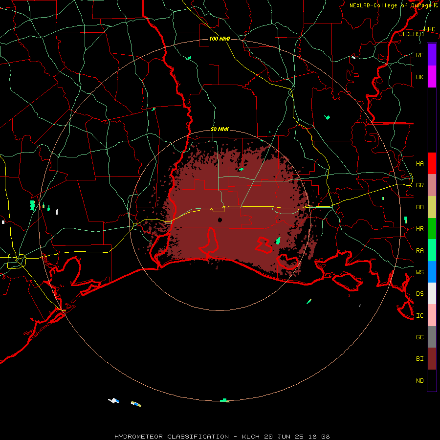Screen dimensions: 440x440
Task: Click the black radar site dot
Action: pos(220,220)
